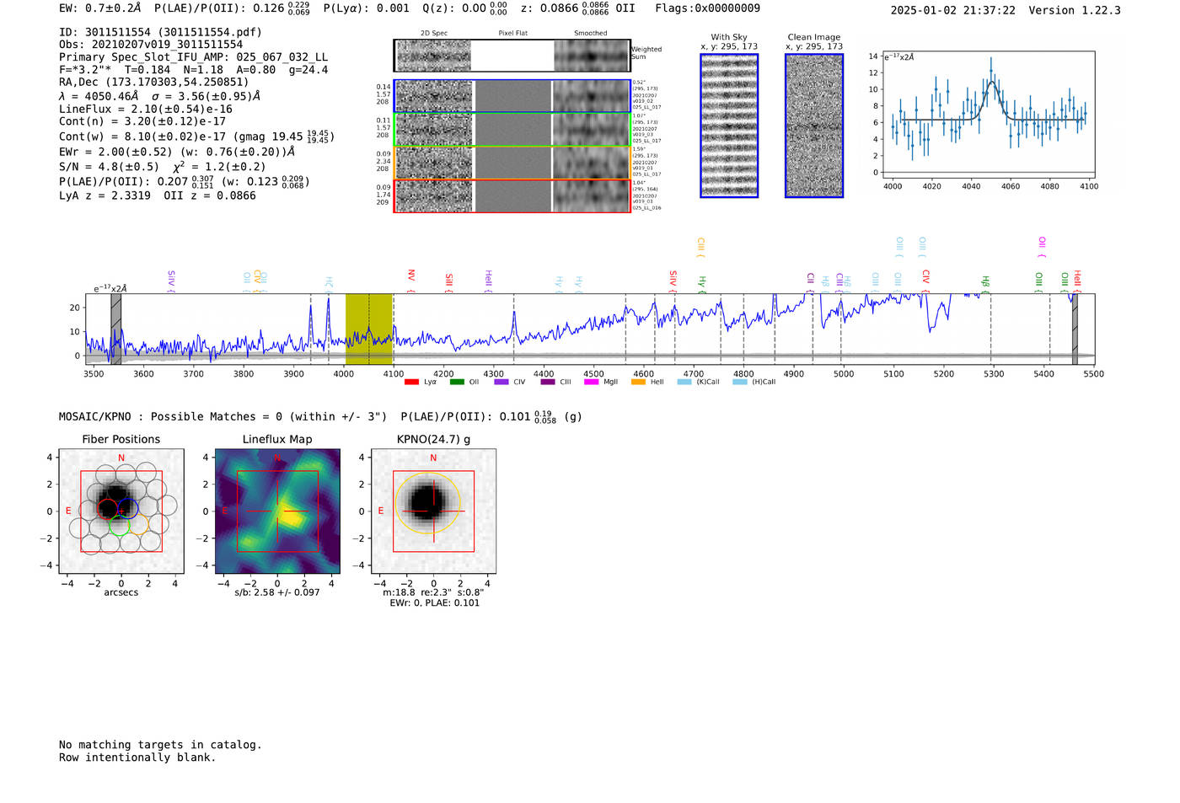Open the Lineflux Map image
Viewport: 1180px width, 803px height.
point(277,511)
